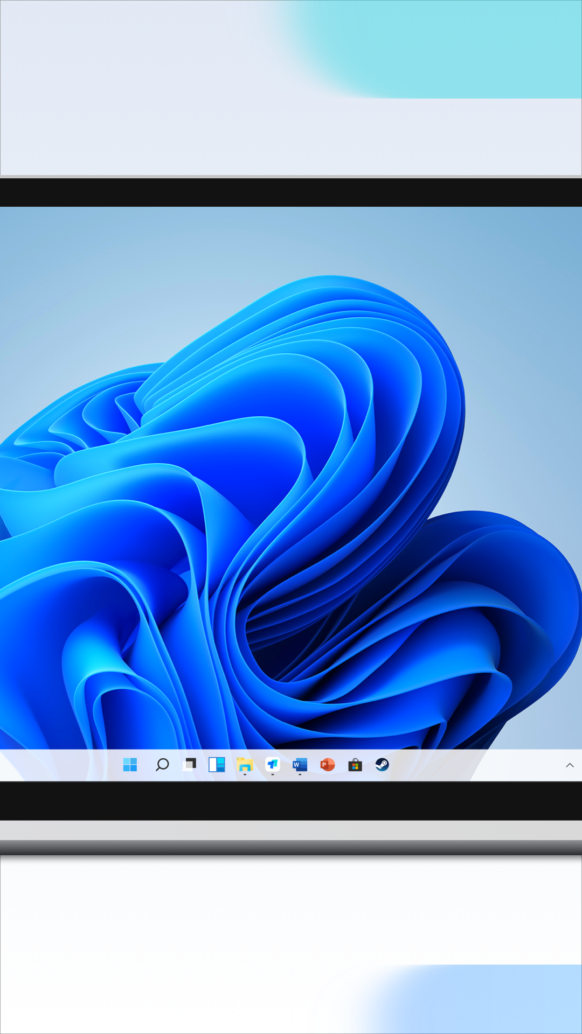Open the Microsoft Store
The width and height of the screenshot is (582, 1034).
[355, 764]
